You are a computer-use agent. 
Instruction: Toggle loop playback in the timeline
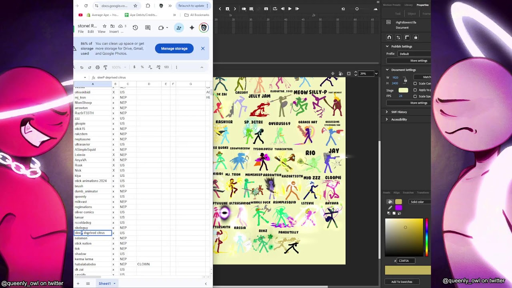(275, 9)
